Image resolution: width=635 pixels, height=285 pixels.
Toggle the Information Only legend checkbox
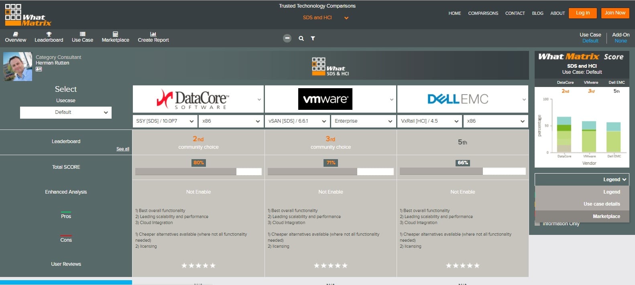(537, 224)
